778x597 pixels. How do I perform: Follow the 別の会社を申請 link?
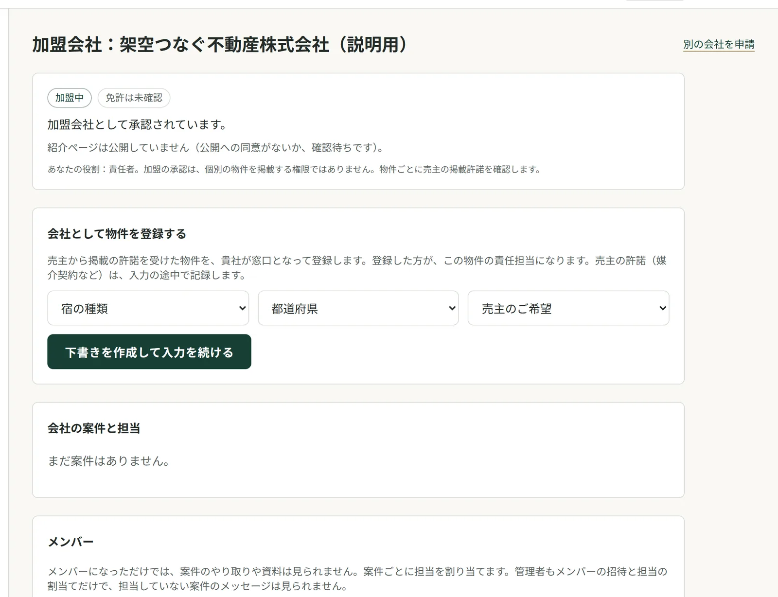(719, 44)
